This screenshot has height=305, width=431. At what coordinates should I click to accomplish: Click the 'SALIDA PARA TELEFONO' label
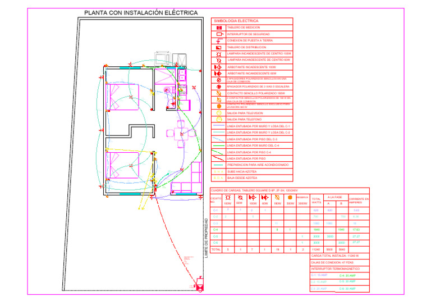pyautogui.click(x=244, y=119)
